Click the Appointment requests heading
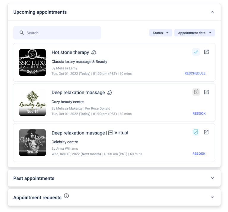This screenshot has height=212, width=228. tap(37, 198)
